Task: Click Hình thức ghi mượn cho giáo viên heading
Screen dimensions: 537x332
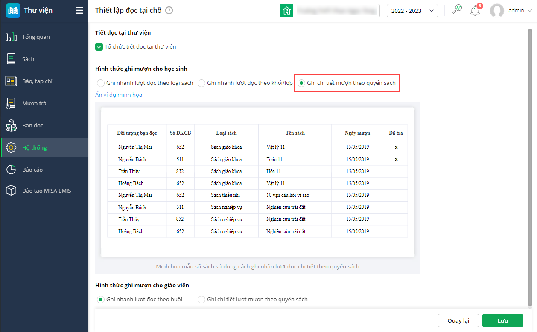Action: tap(142, 285)
